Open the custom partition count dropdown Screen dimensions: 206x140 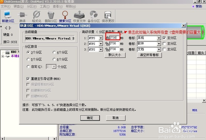click(54, 67)
